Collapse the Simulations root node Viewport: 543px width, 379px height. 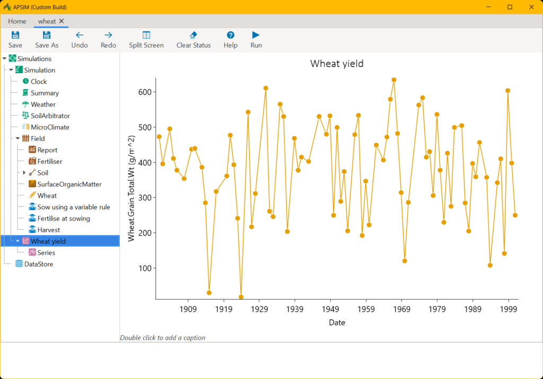point(4,59)
